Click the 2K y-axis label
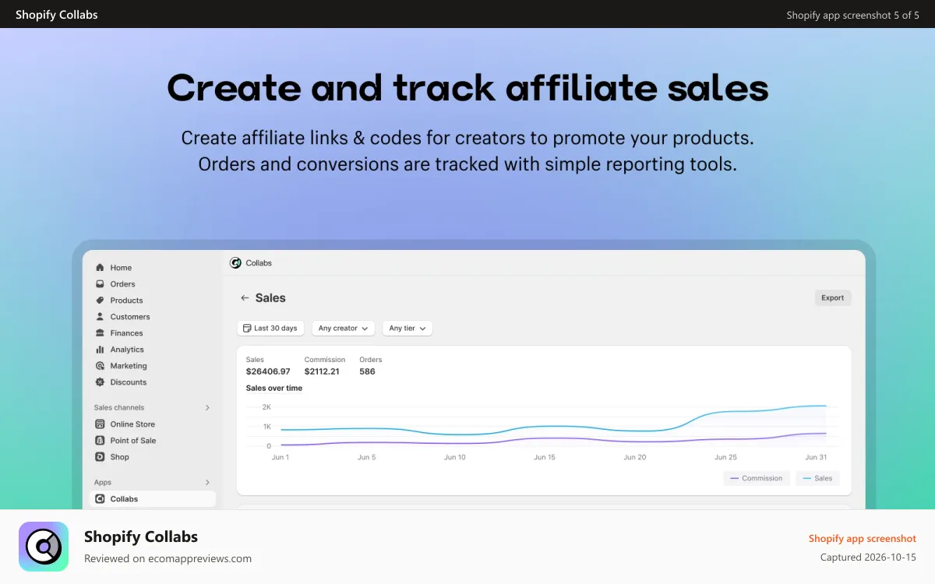The width and height of the screenshot is (935, 584). [266, 407]
